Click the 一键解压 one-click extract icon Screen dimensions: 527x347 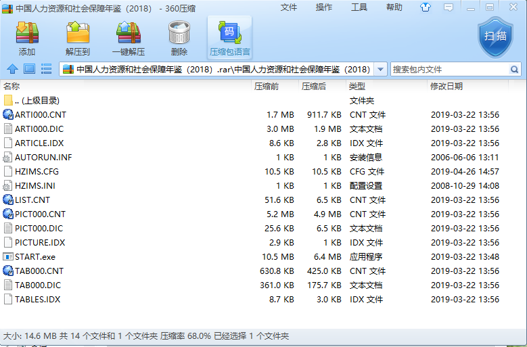129,32
